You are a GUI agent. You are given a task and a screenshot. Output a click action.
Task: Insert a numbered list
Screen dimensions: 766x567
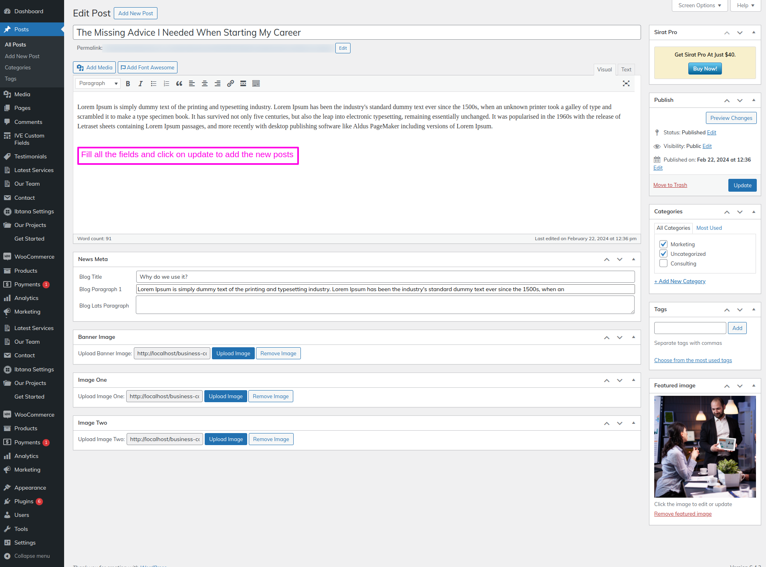(x=166, y=83)
